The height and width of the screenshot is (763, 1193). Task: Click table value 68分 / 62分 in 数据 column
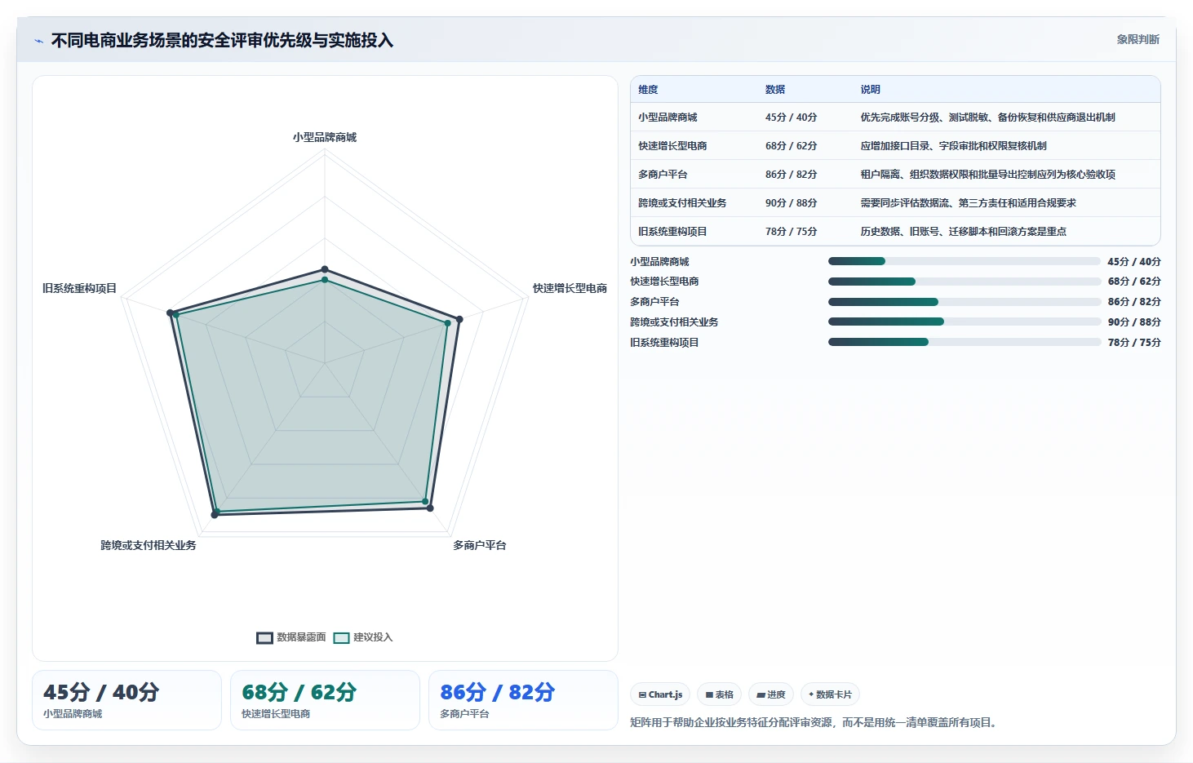791,146
